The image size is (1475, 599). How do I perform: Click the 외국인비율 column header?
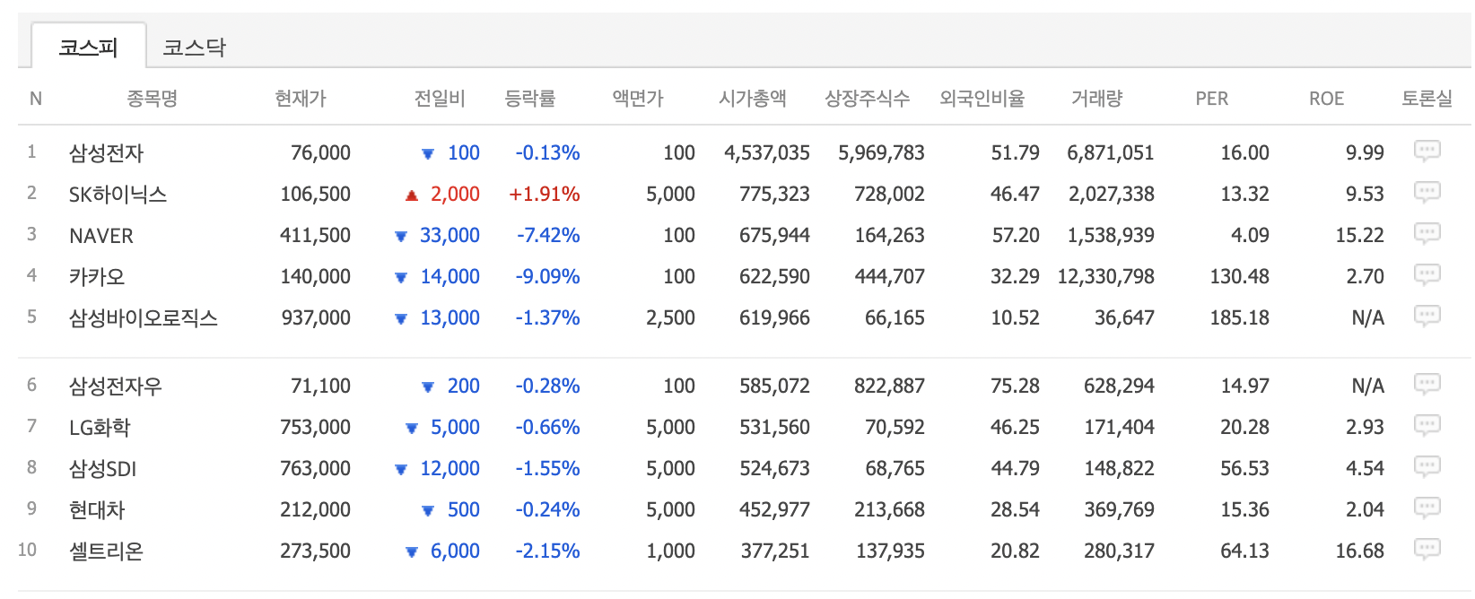982,99
